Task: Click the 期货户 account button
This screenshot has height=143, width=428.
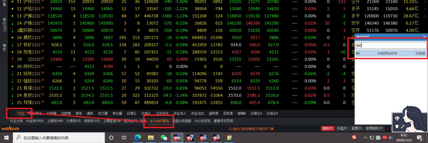Action: tap(327, 129)
